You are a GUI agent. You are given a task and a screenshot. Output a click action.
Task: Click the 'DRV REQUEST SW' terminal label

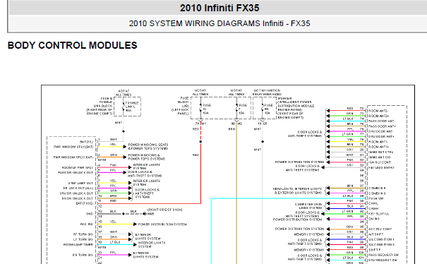pos(383,260)
